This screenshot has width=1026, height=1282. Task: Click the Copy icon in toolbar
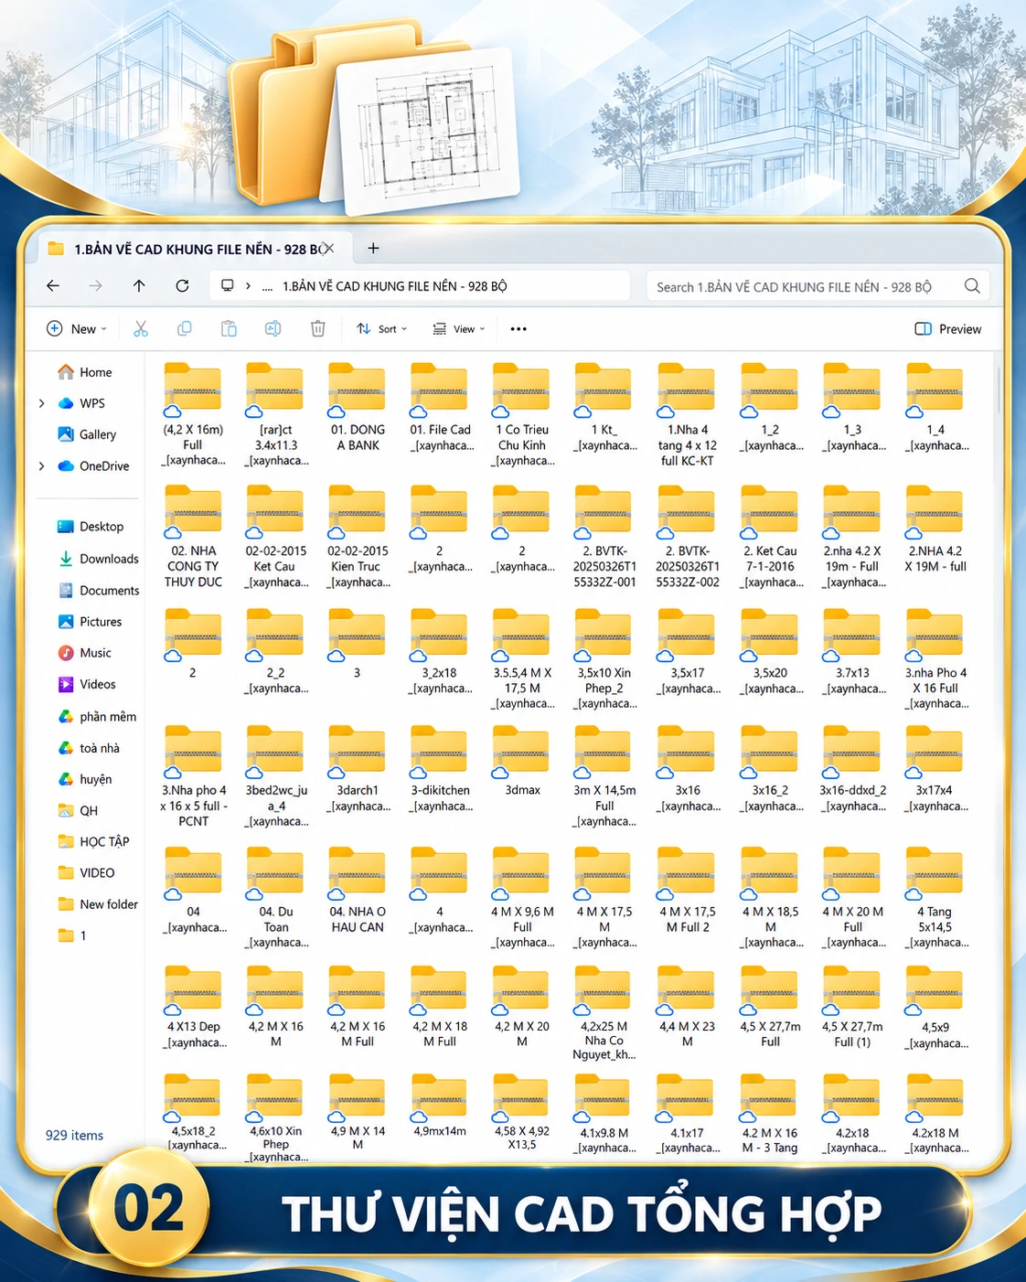pyautogui.click(x=185, y=329)
